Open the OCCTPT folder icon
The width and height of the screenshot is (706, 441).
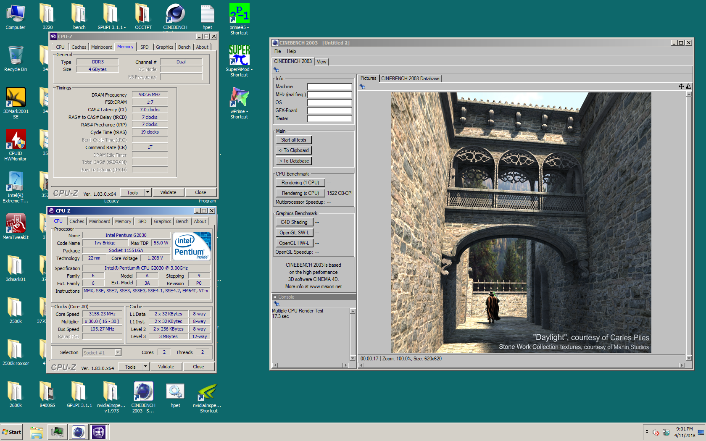click(143, 17)
